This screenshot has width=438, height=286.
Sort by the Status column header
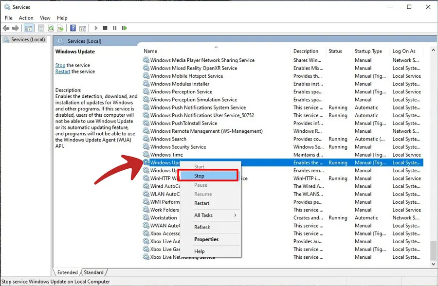(339, 51)
